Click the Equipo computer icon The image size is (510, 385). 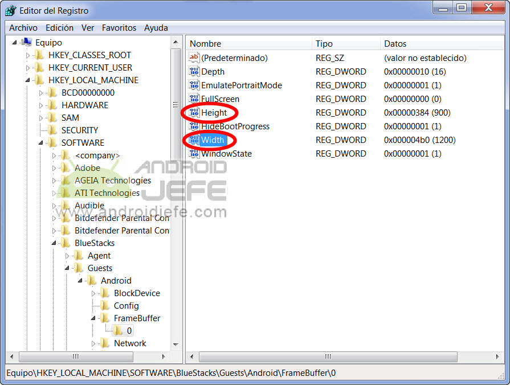(26, 43)
